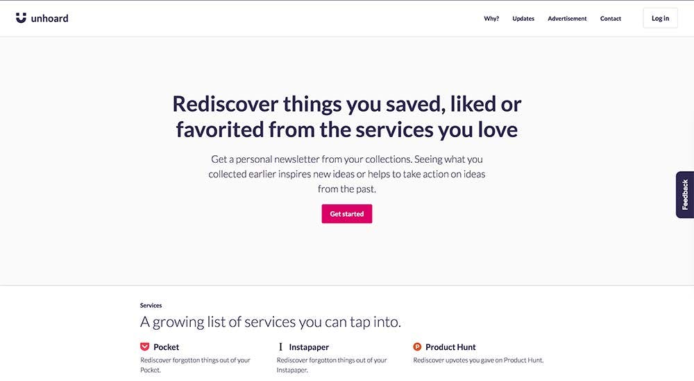Open the Feedback side tab
Screen dimensions: 694x381
(x=685, y=195)
